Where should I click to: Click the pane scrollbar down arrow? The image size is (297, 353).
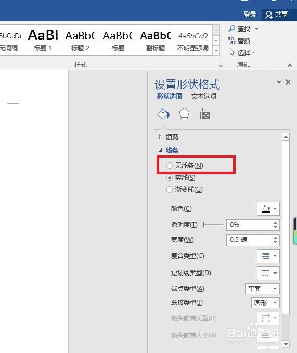tap(286, 344)
